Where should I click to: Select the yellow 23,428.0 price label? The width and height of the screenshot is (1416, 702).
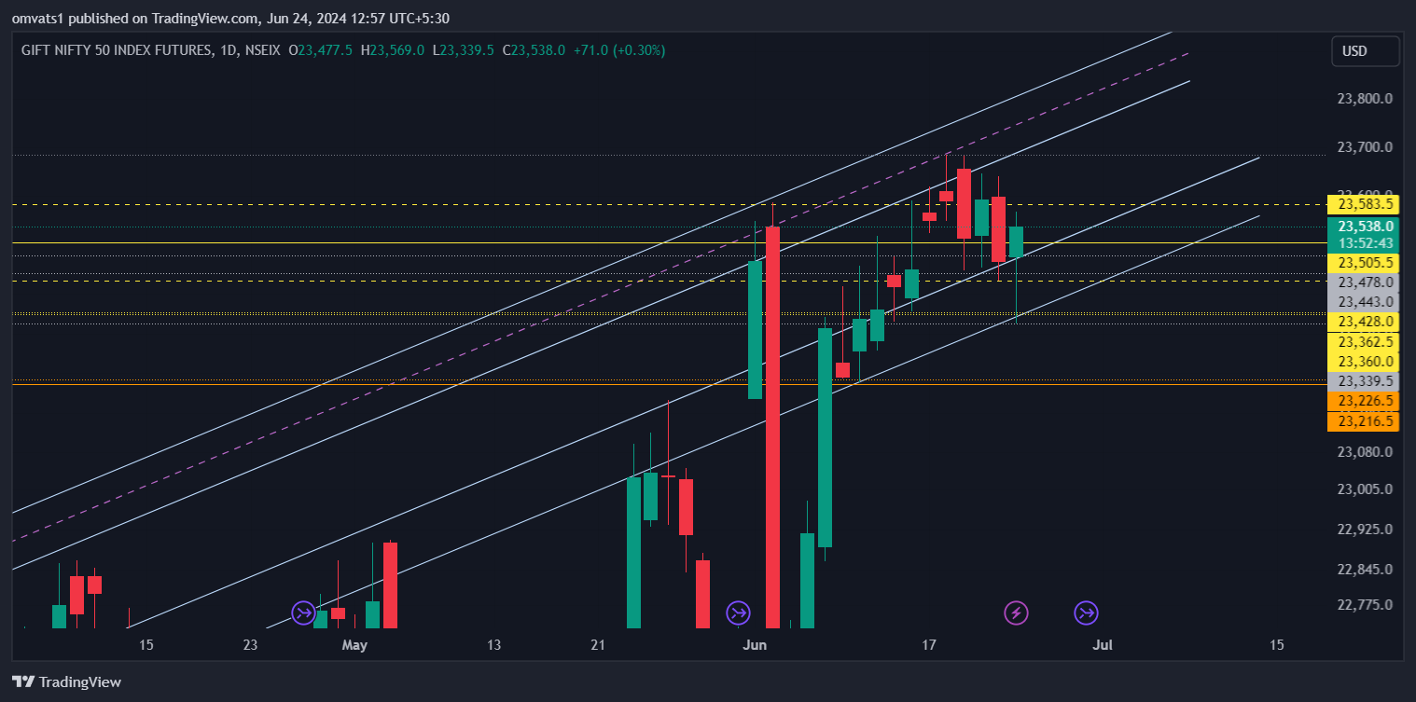coord(1362,322)
